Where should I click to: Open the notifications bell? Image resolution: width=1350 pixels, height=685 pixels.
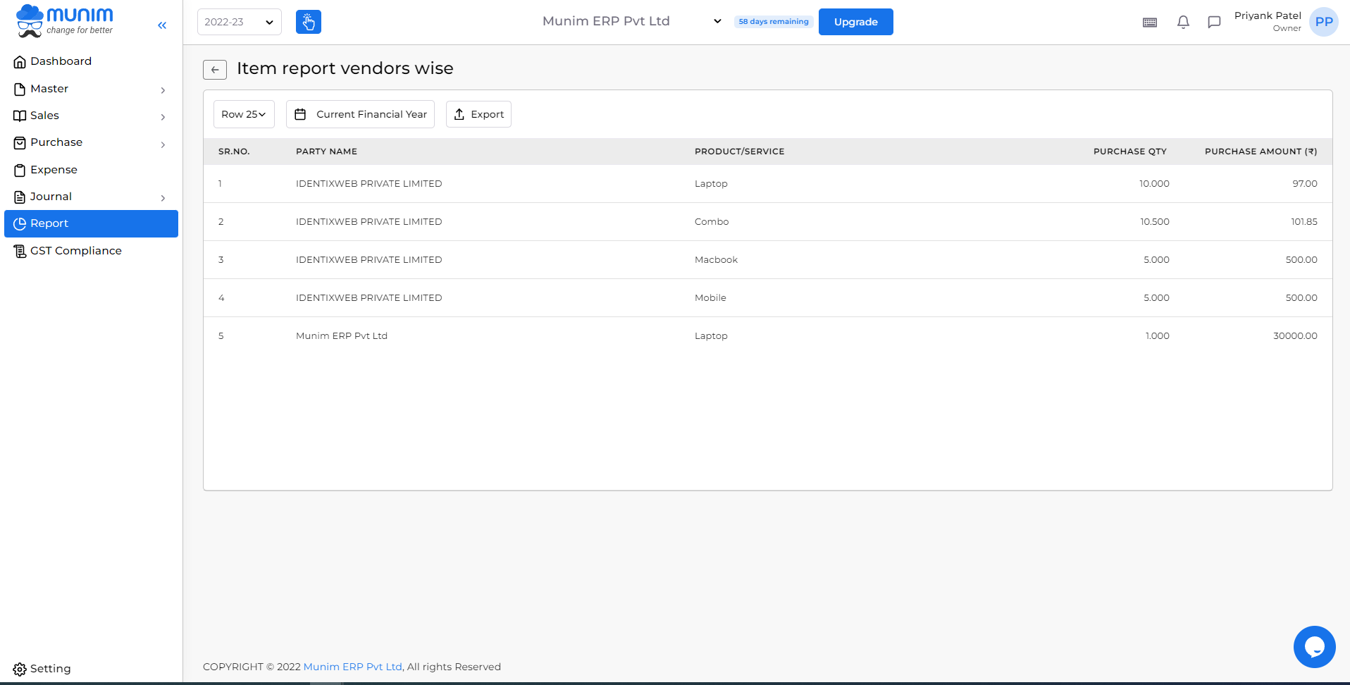coord(1183,23)
